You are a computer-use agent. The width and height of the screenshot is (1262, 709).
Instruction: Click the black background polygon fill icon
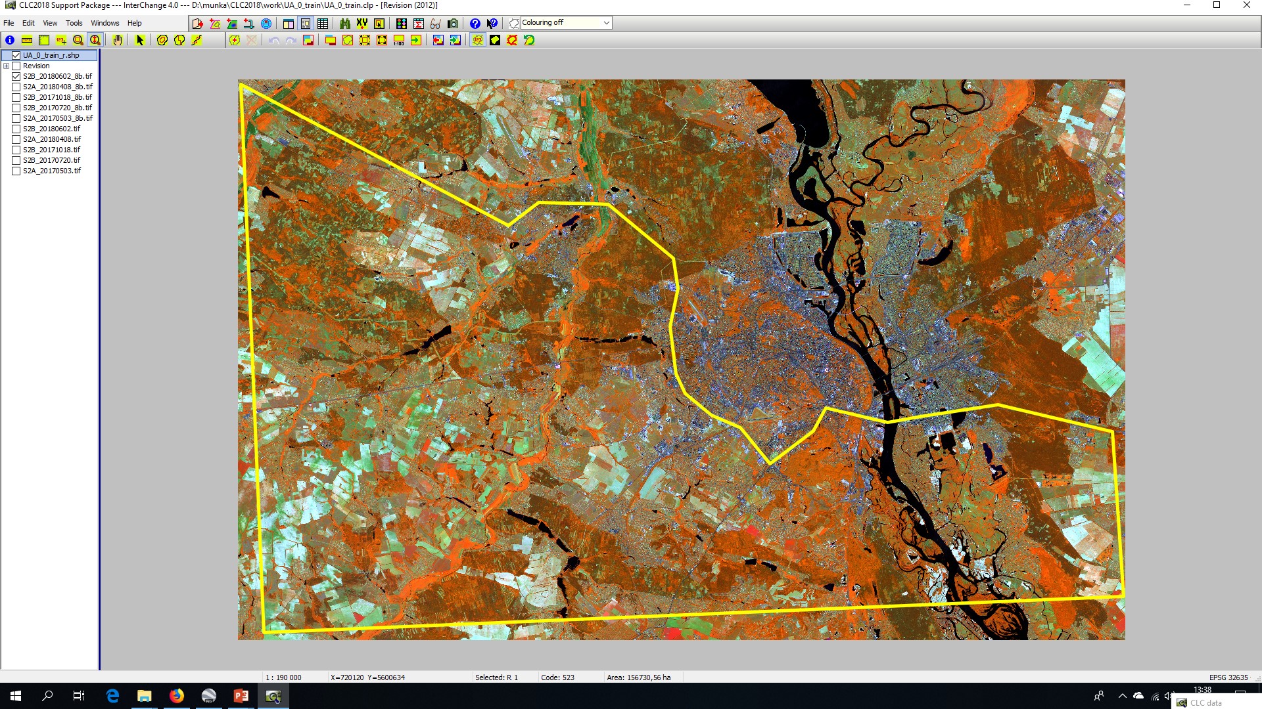pyautogui.click(x=495, y=40)
